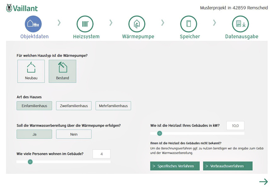Click the Heizlast kW input field showing 10,0
Viewport: 275px width, 187px height.
(x=235, y=125)
